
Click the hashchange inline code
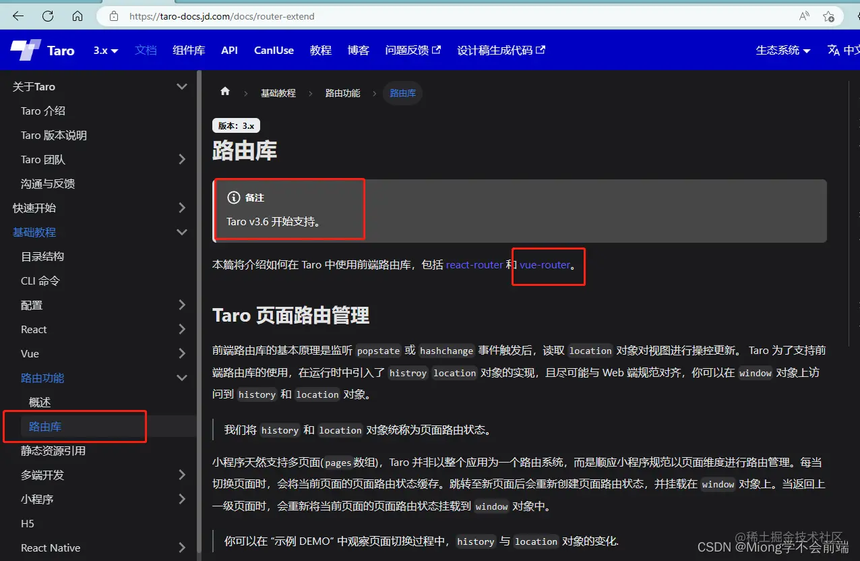click(x=447, y=351)
